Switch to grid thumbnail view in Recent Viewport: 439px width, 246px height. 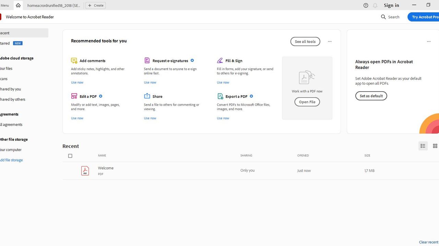[435, 146]
